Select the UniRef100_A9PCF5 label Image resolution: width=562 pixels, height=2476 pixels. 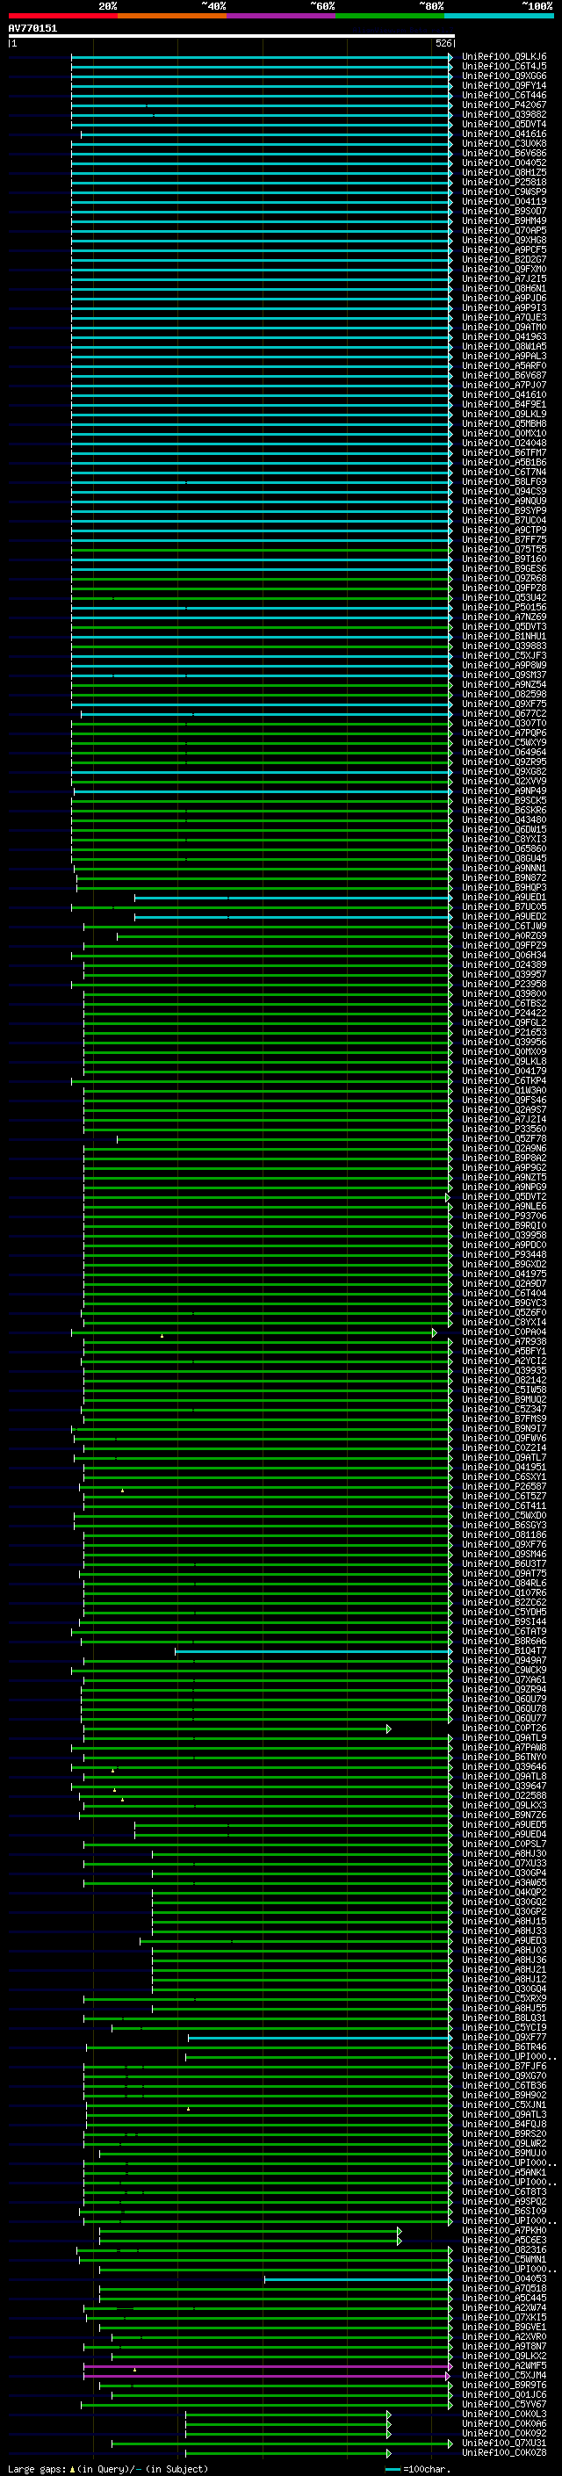point(504,250)
